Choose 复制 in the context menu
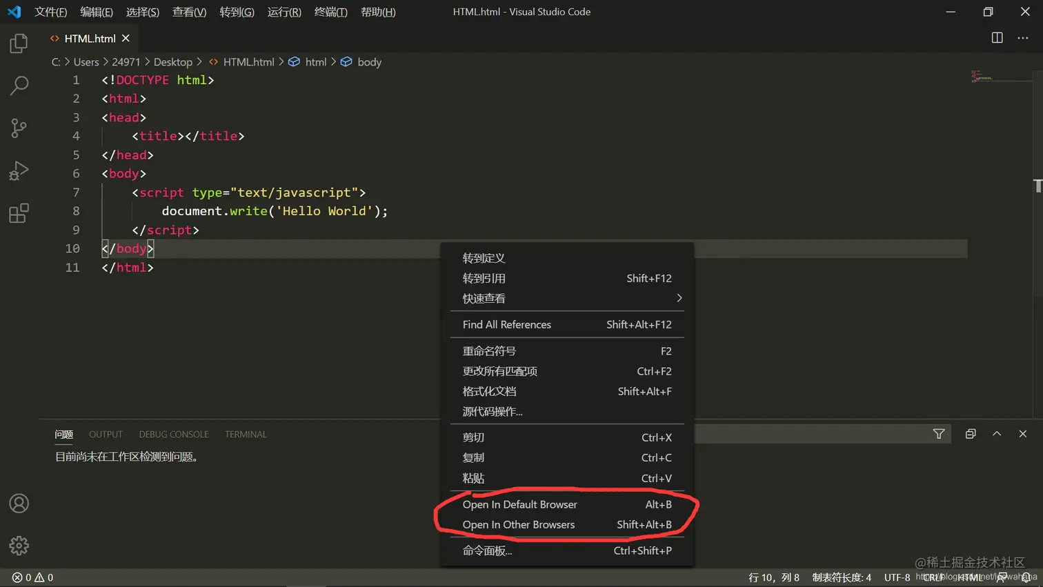This screenshot has width=1043, height=587. coord(567,457)
